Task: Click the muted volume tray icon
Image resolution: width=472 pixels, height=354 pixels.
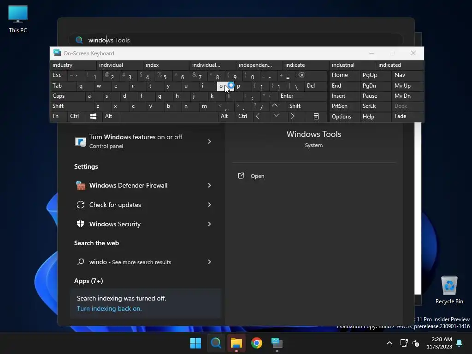Action: tap(416, 343)
